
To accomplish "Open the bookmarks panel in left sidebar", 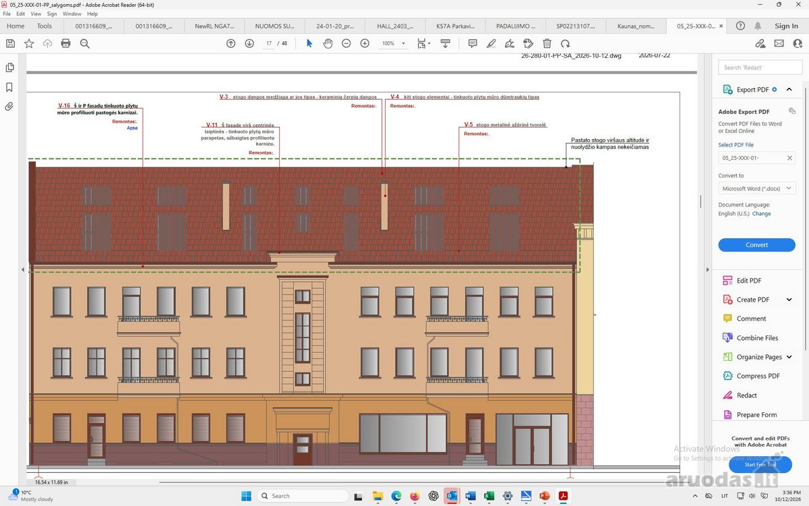I will 9,87.
